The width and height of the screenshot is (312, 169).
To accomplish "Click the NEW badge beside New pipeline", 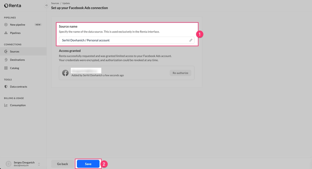I will [38, 25].
